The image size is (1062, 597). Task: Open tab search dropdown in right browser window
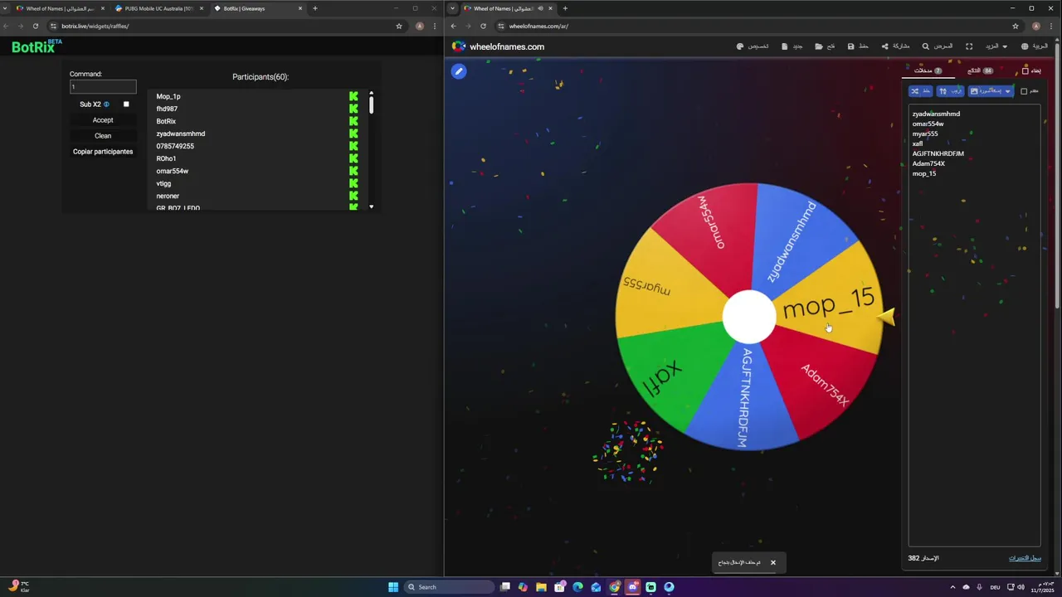(452, 8)
